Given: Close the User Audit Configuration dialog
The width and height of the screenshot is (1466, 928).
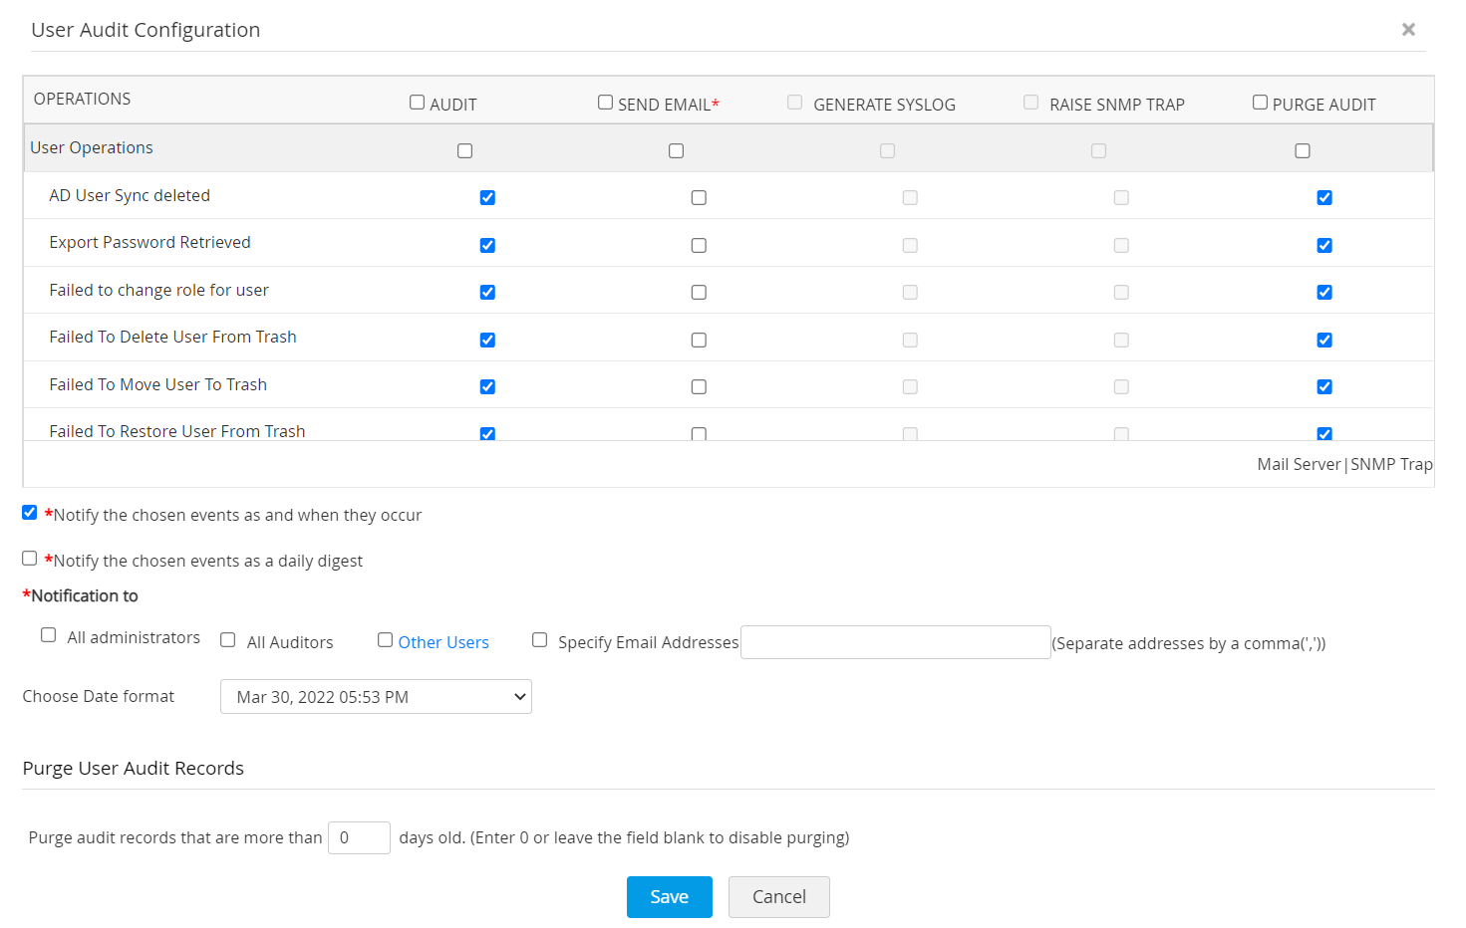Looking at the screenshot, I should click(x=1408, y=30).
